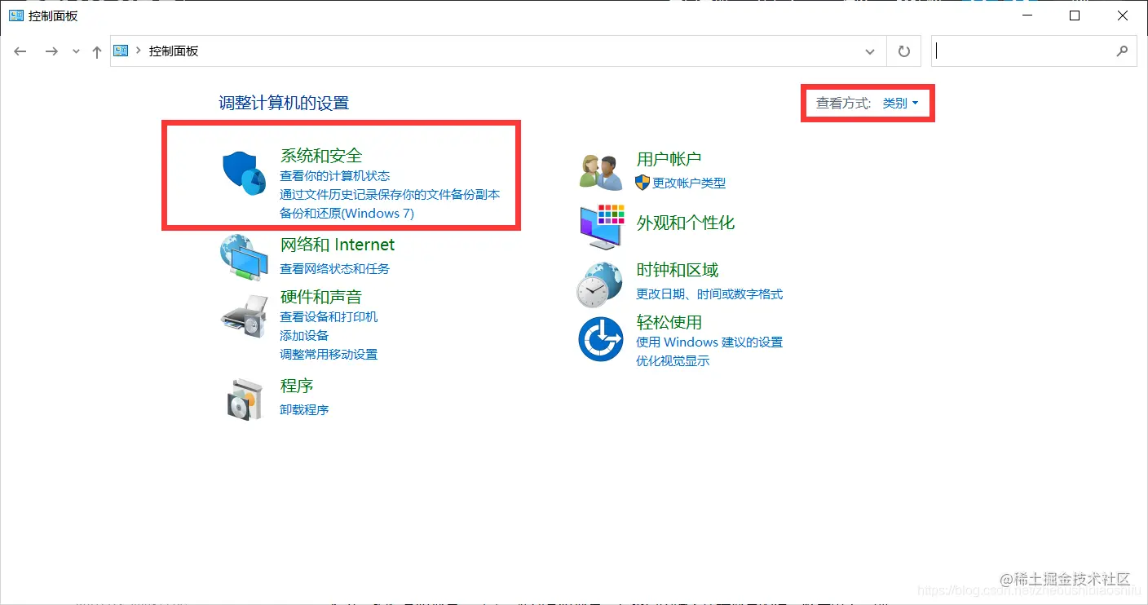Click the 卸载程序 link
Viewport: 1148px width, 605px height.
304,409
